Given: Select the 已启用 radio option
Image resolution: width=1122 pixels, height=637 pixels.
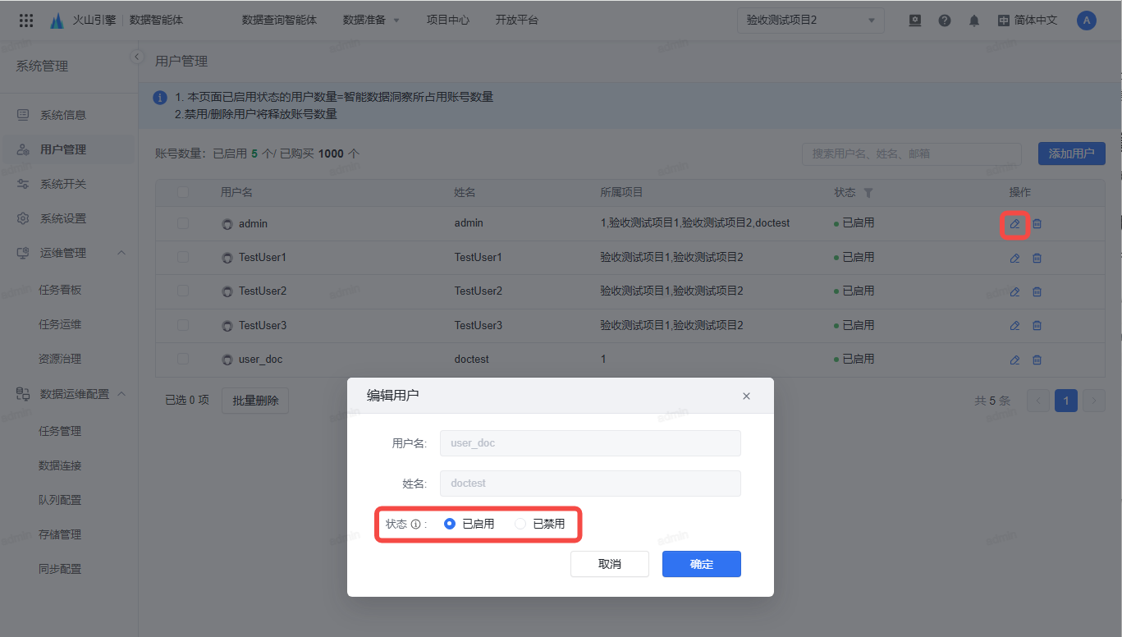Looking at the screenshot, I should tap(450, 524).
